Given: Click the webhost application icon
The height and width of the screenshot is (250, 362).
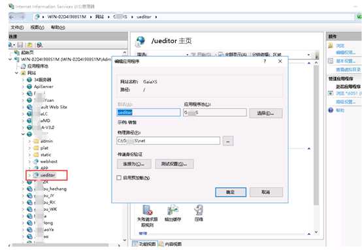Looking at the screenshot, I should coord(36,161).
